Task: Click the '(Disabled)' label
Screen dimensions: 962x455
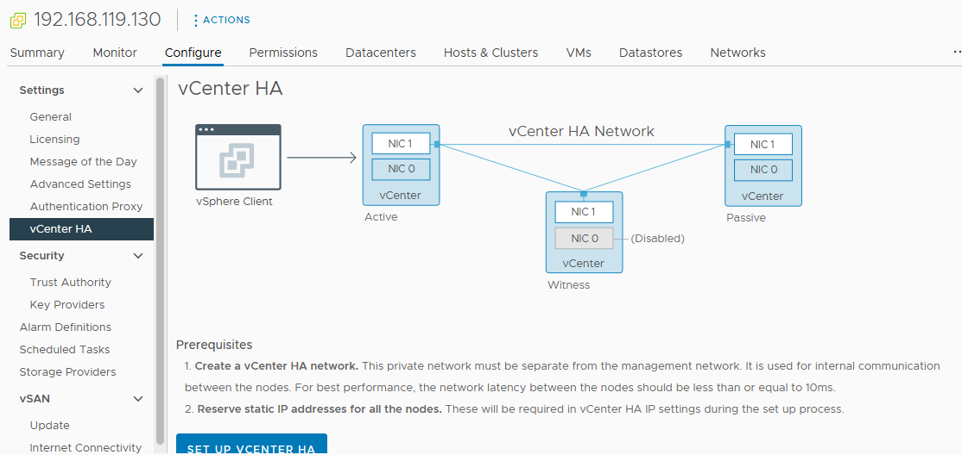Action: click(658, 238)
